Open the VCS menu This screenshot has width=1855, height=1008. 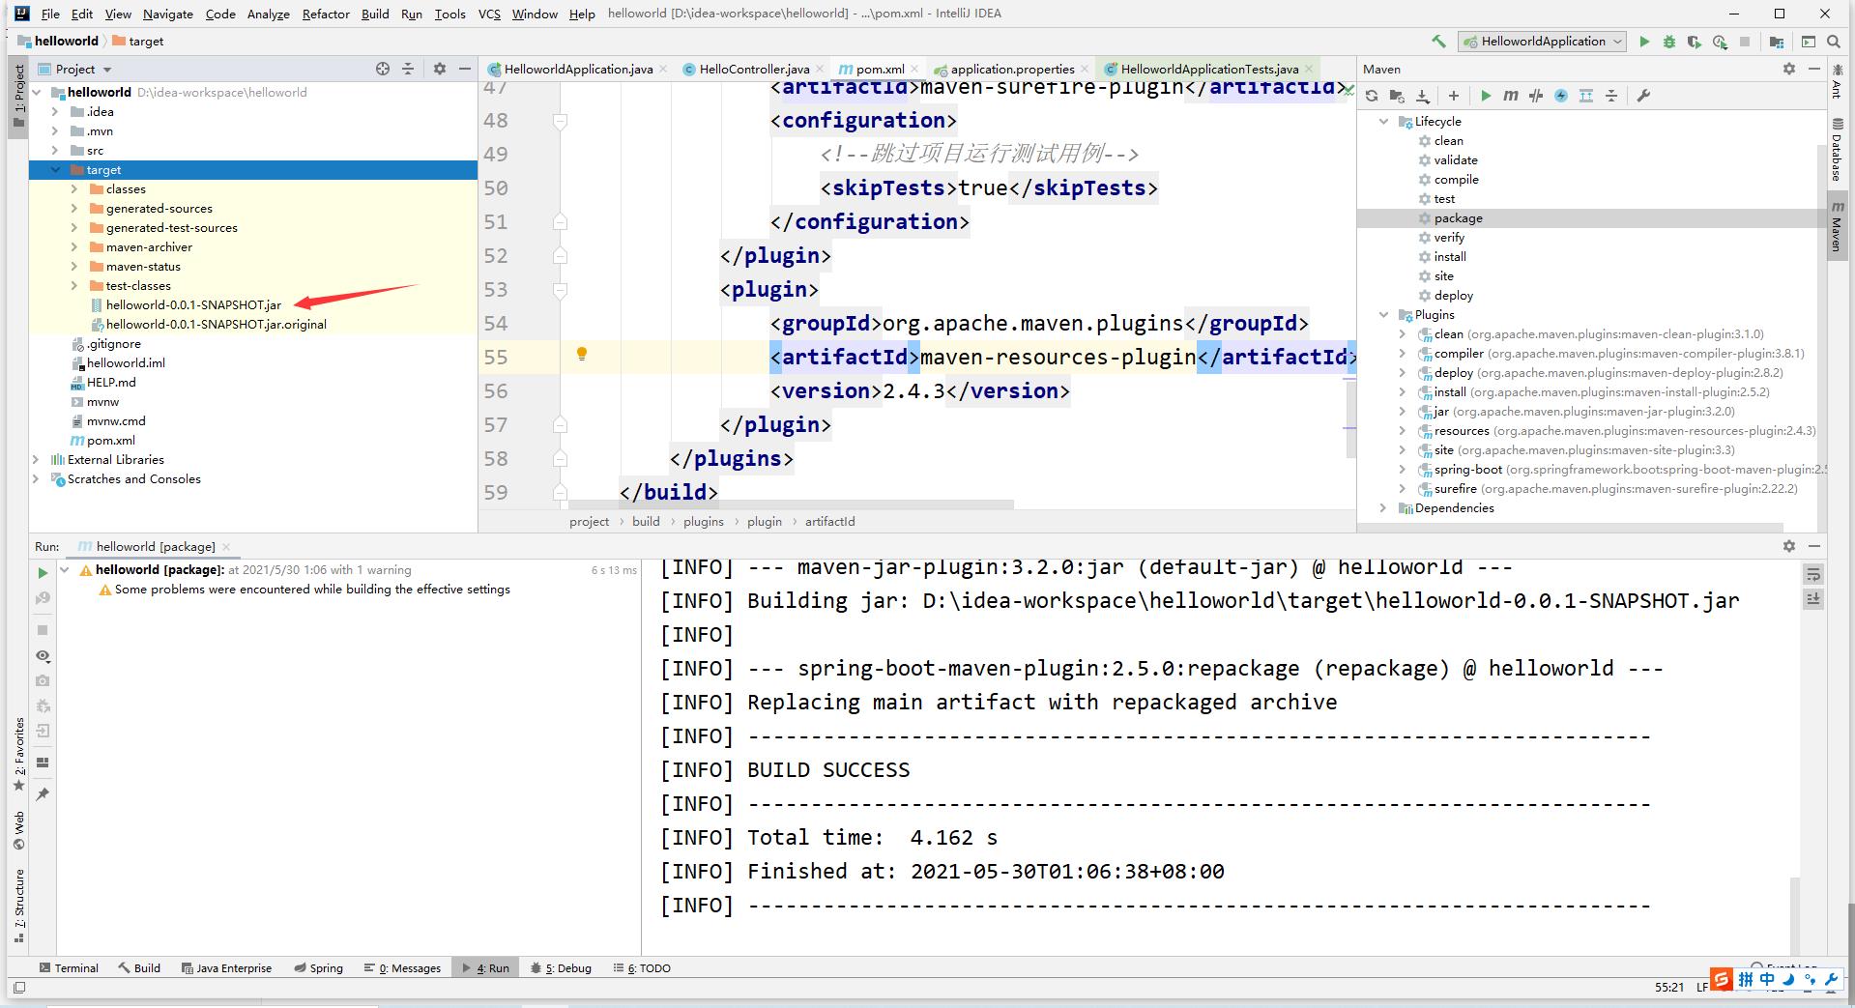(x=489, y=14)
